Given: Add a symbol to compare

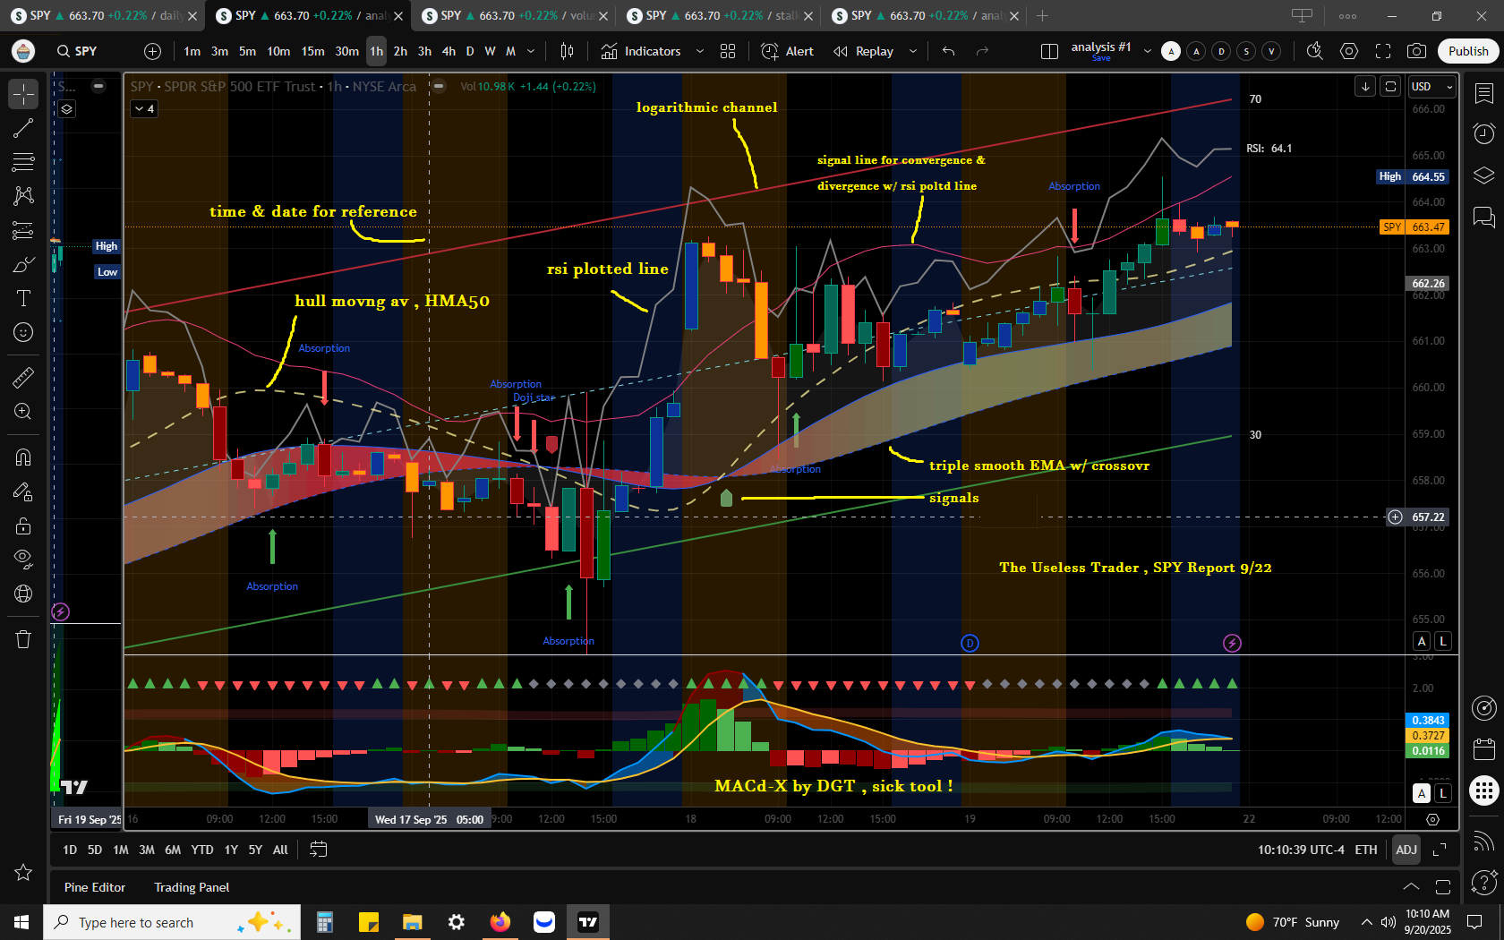Looking at the screenshot, I should tap(152, 51).
